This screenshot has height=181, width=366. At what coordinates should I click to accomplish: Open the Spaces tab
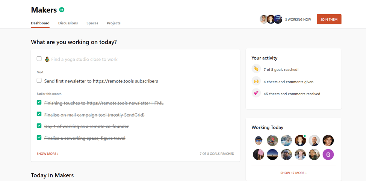click(x=92, y=23)
